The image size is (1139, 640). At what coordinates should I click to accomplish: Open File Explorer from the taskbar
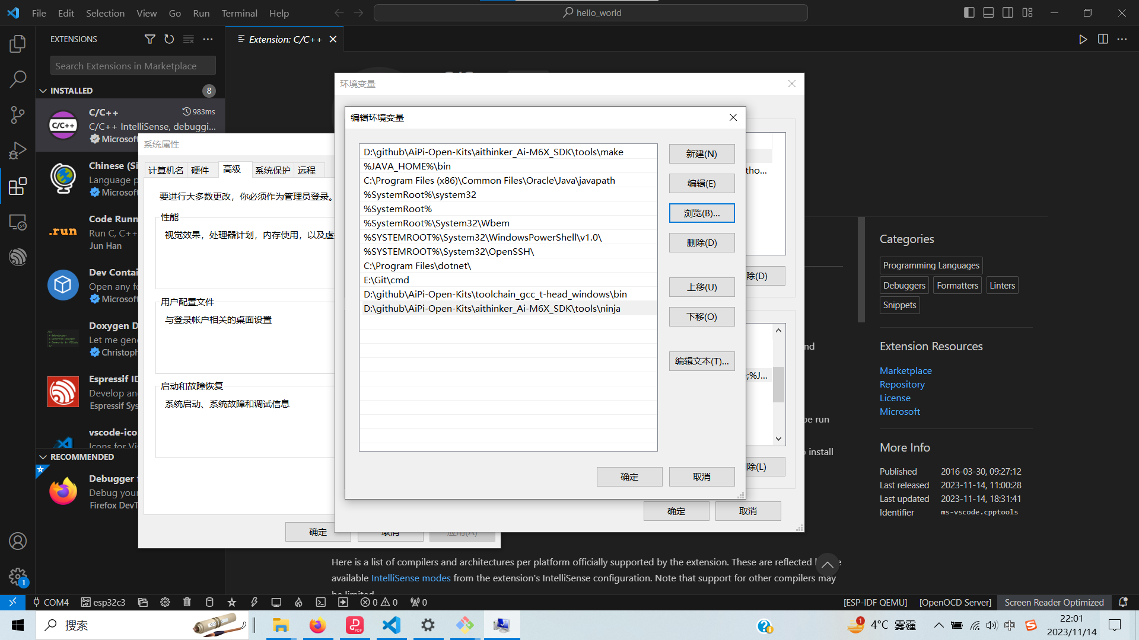click(x=281, y=625)
